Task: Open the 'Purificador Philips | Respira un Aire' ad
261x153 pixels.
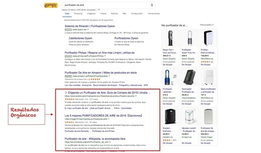Action: coord(100,53)
